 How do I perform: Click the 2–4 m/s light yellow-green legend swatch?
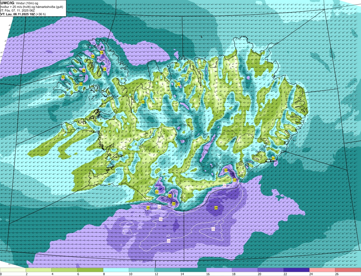[x=39, y=270]
